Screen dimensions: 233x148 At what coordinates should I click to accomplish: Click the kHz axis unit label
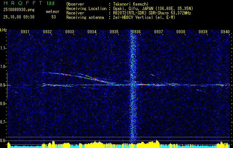[x=3, y=30]
